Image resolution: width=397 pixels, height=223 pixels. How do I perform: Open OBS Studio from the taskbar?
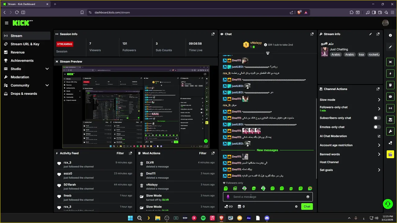pyautogui.click(x=167, y=218)
